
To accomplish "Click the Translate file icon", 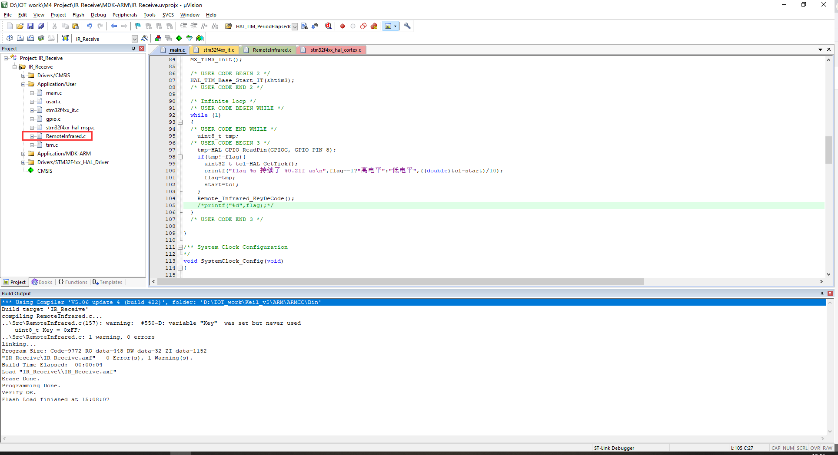I will point(10,38).
